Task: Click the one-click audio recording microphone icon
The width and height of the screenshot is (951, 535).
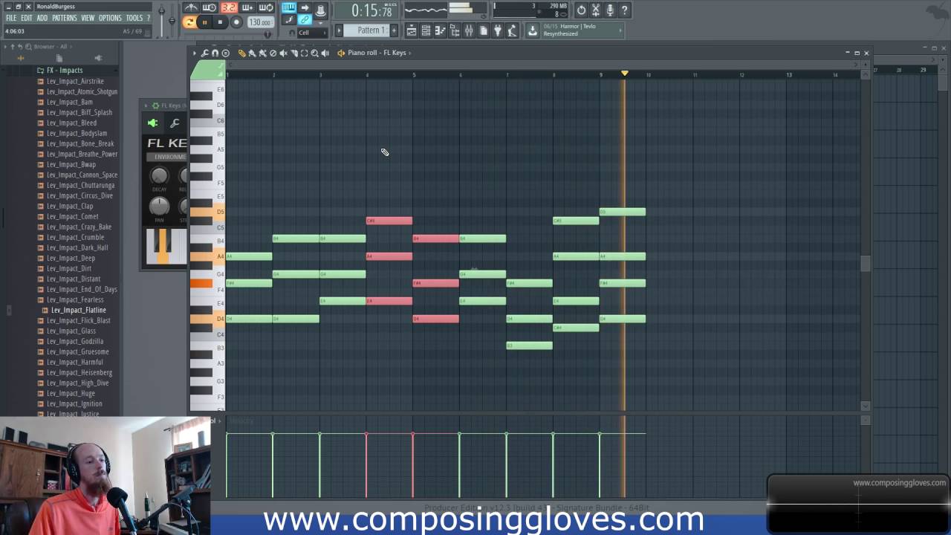Action: tap(610, 10)
